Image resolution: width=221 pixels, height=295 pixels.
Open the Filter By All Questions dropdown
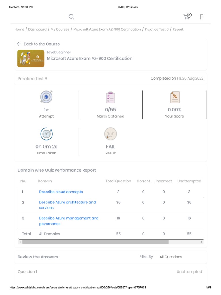pyautogui.click(x=171, y=257)
